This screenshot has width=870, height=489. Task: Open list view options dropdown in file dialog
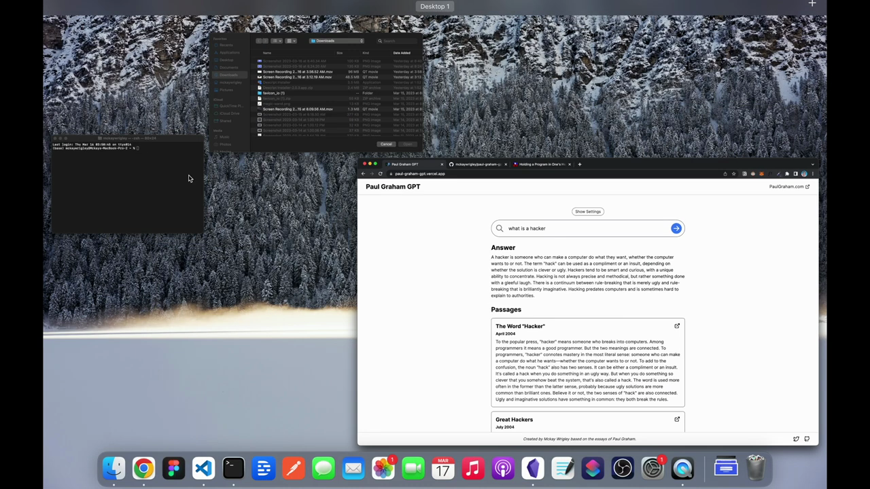277,41
